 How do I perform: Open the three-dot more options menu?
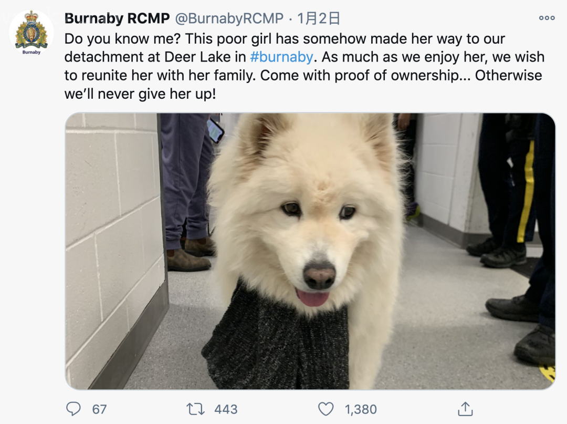pyautogui.click(x=547, y=18)
